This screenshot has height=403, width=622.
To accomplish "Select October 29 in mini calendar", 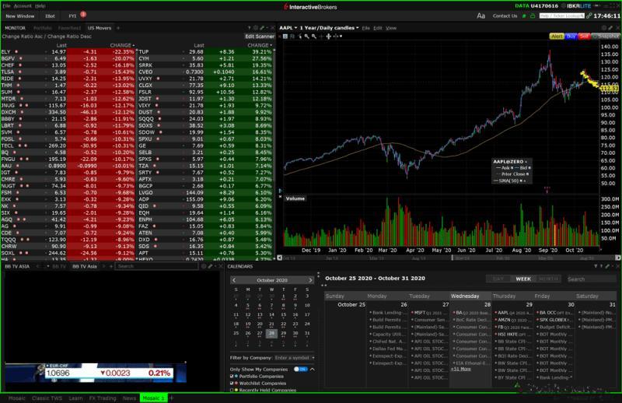I will point(283,334).
